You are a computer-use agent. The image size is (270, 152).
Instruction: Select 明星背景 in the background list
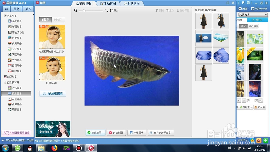15,110
